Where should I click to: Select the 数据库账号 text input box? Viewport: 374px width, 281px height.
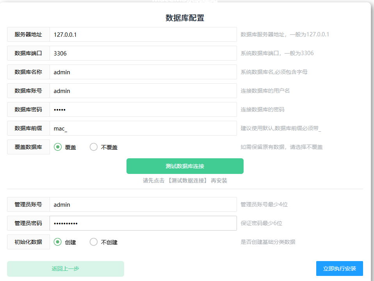[143, 91]
